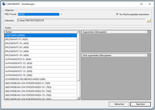Select SCHWEBENDE GELDBEWEGUNGEN (2895) row
The width and height of the screenshot is (155, 110).
coord(41,79)
